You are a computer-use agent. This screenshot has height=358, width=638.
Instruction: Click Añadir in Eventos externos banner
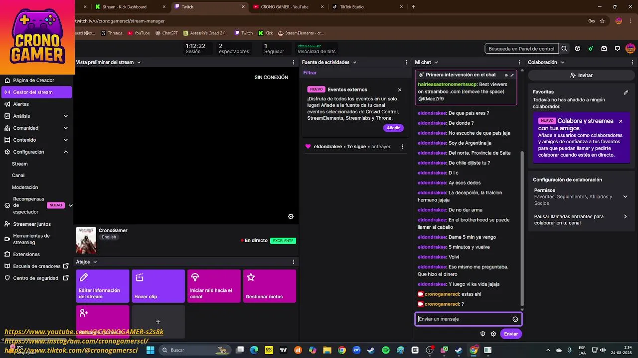pos(393,128)
